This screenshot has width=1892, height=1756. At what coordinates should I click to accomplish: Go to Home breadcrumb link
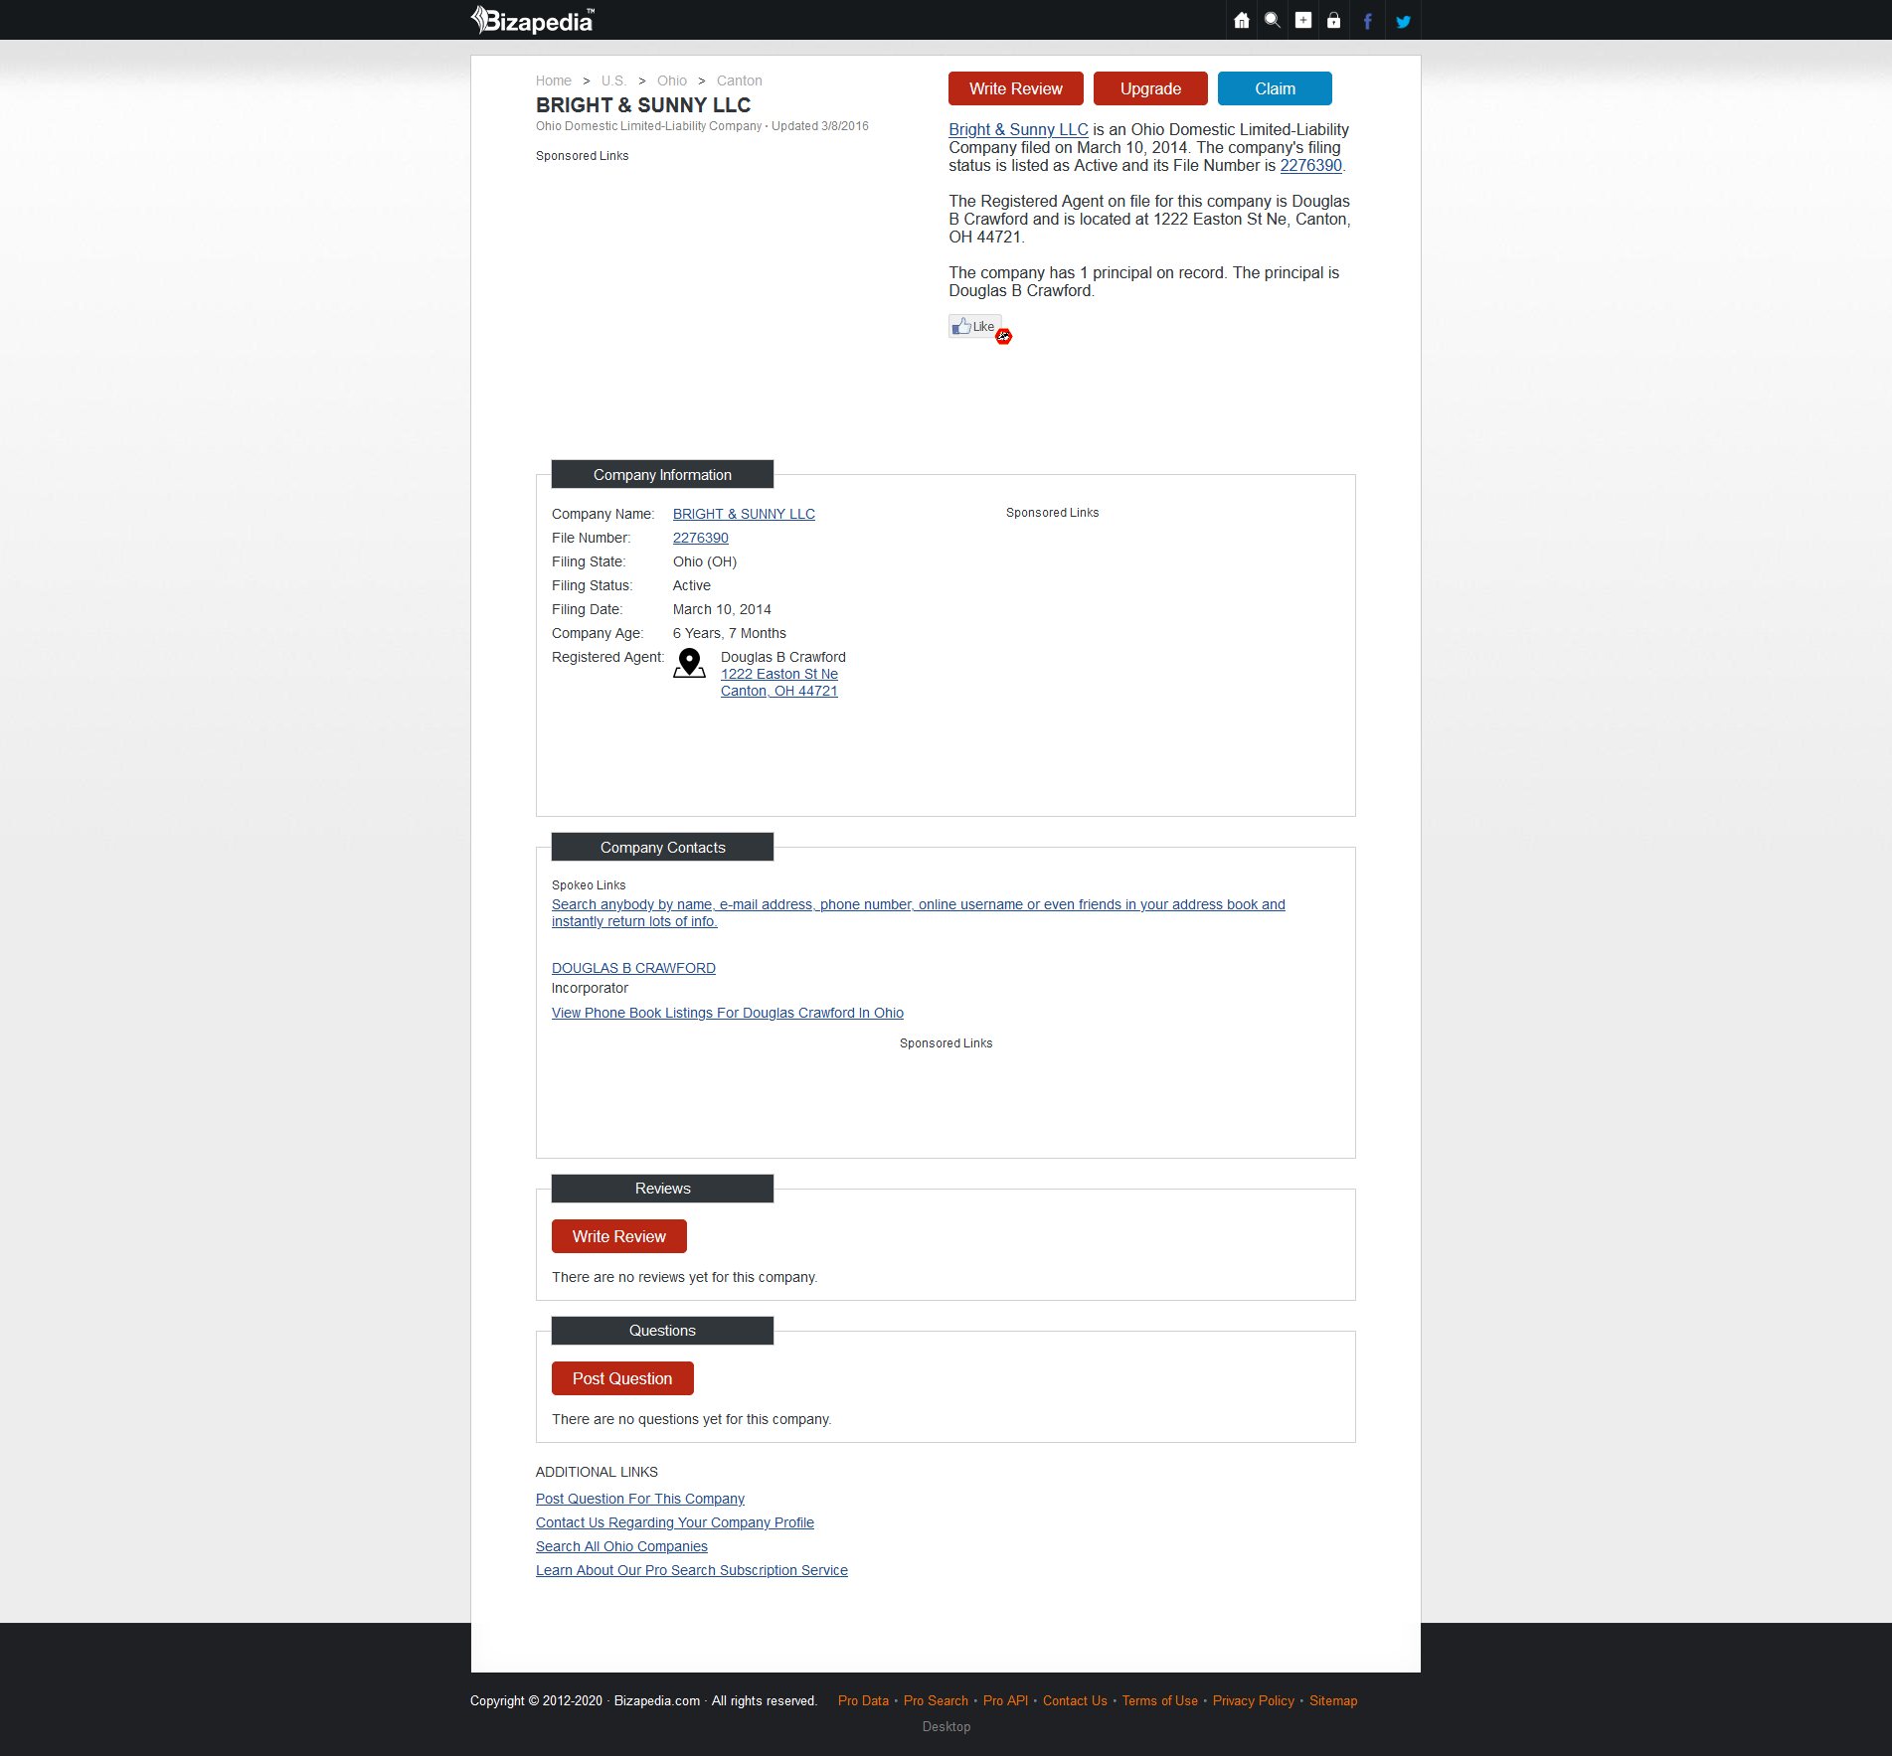(554, 80)
